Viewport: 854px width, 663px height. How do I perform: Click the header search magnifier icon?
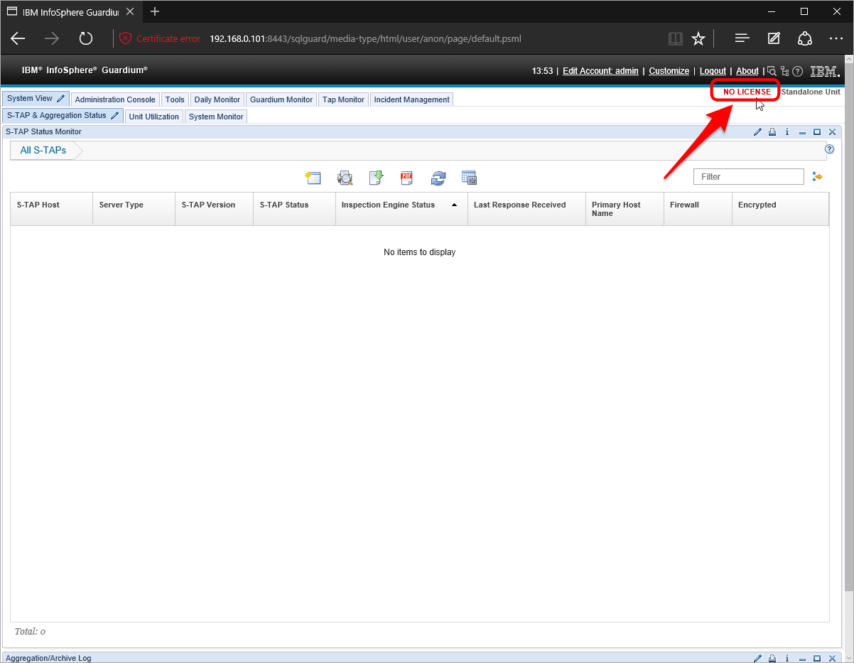coord(772,71)
